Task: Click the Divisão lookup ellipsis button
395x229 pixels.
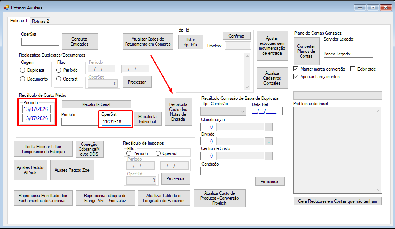Action: [x=269, y=142]
